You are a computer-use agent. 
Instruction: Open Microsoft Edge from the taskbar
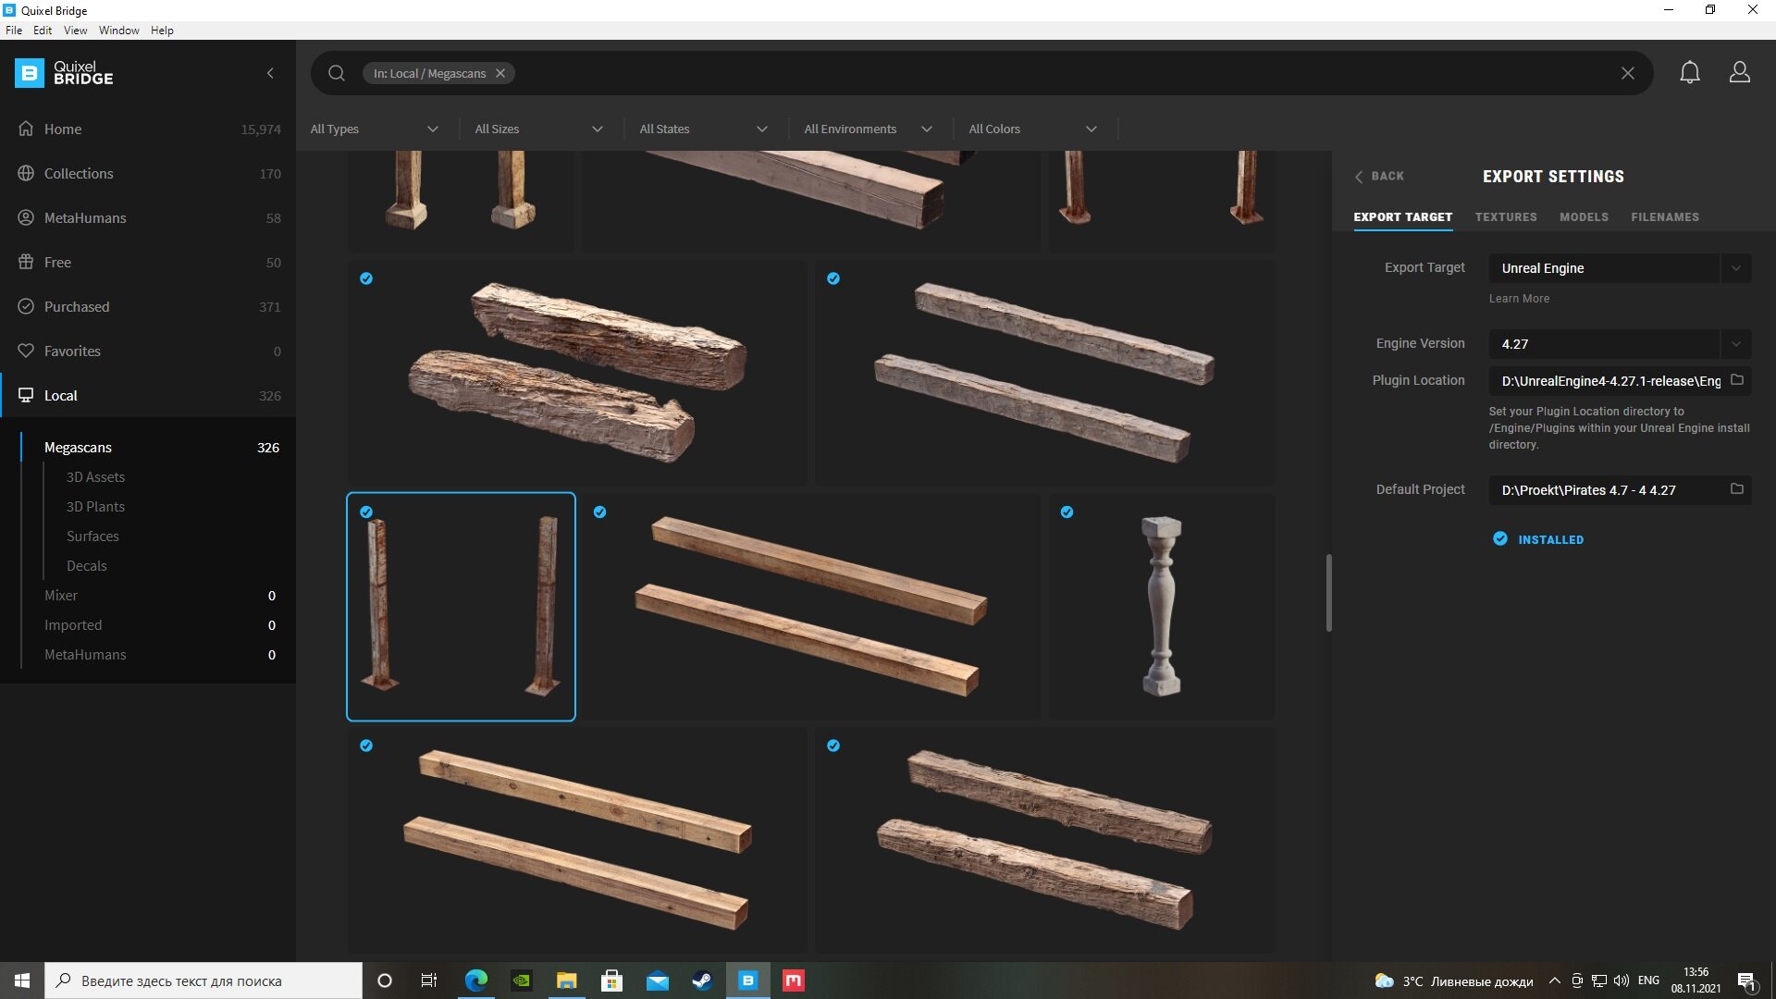point(475,980)
